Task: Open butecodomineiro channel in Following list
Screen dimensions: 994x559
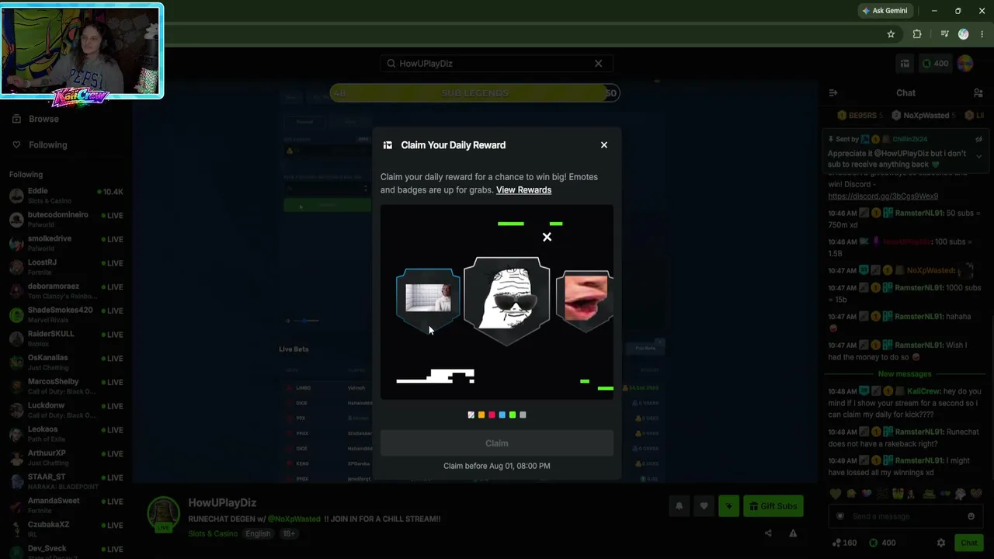Action: point(66,220)
